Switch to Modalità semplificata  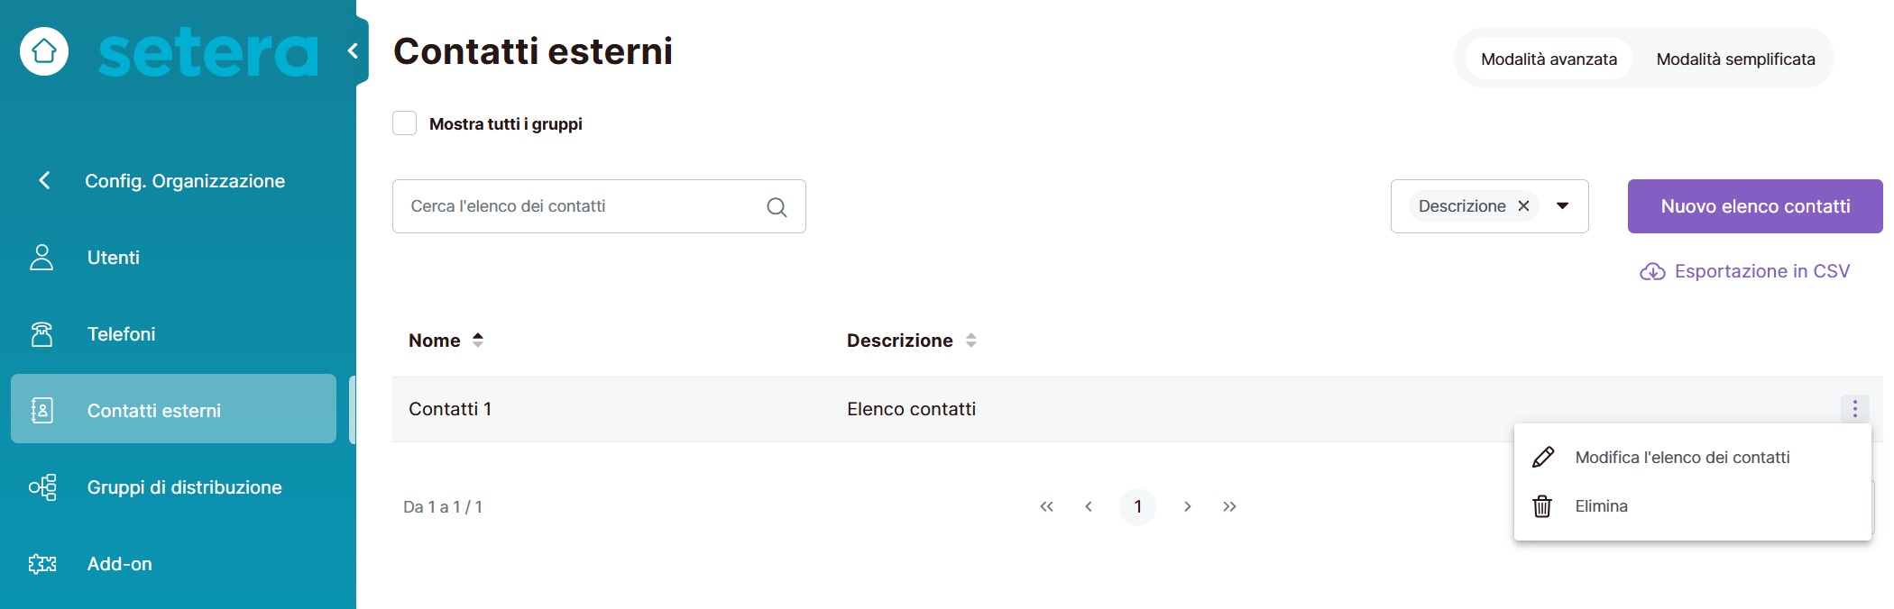pos(1735,59)
